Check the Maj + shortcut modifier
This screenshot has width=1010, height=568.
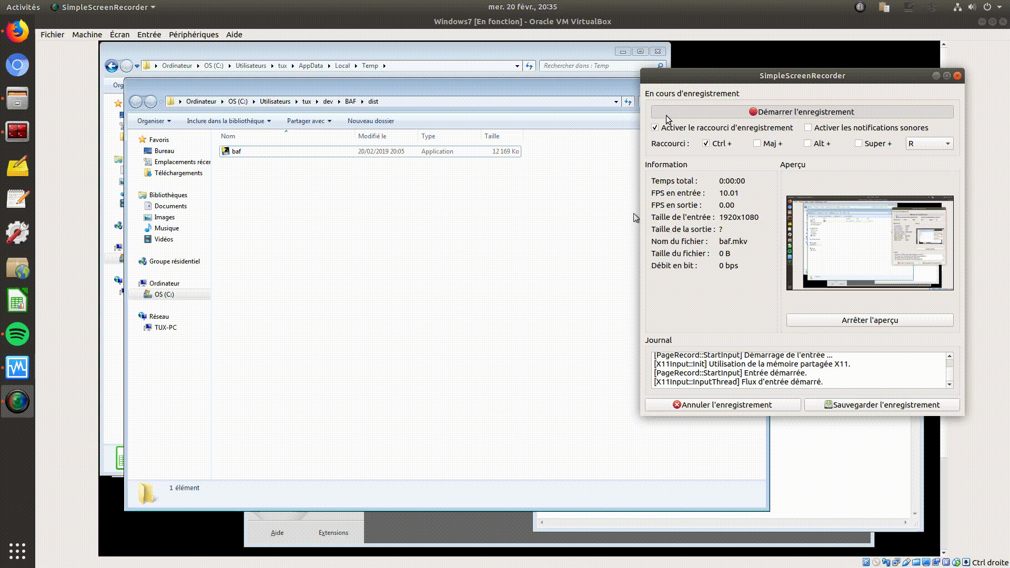pos(757,144)
